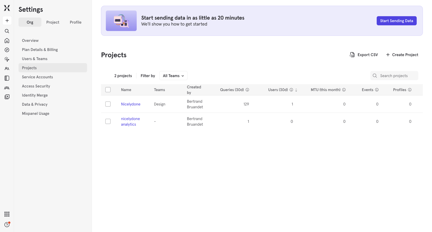Click the '2 projects' count label
This screenshot has height=232, width=432.
(x=123, y=76)
